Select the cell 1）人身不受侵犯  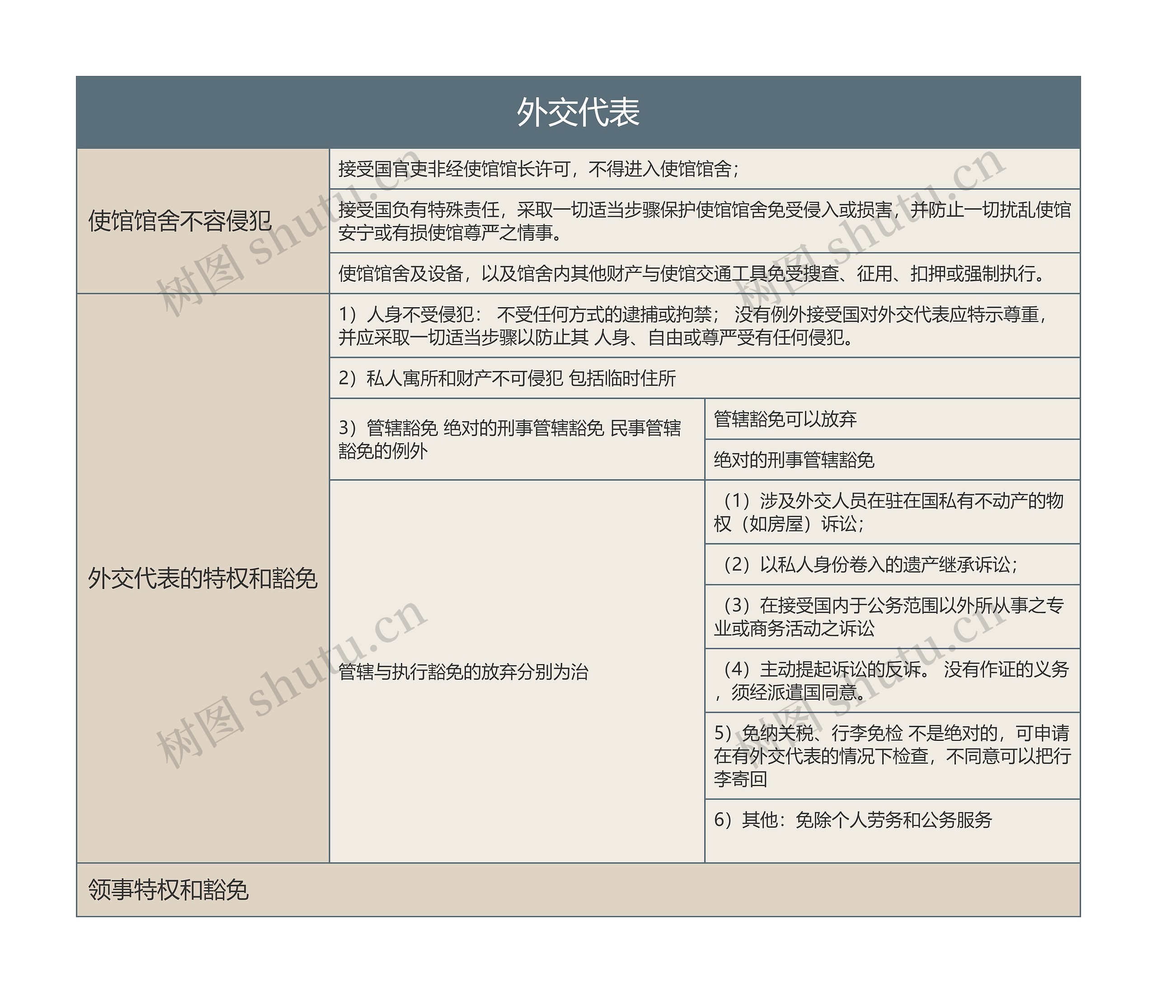click(705, 326)
